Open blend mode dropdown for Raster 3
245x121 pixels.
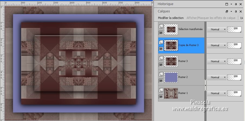217,61
